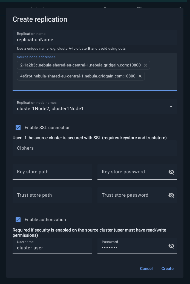Toggle visibility of the Trust store password

click(171, 195)
